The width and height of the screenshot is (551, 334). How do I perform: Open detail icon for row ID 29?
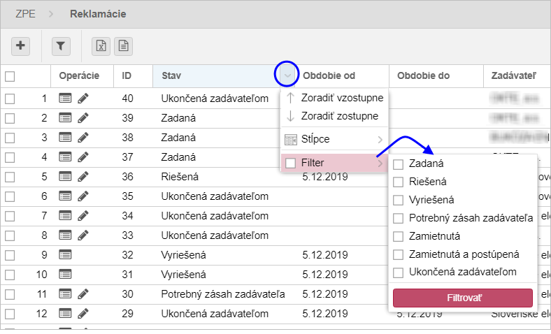pos(65,314)
